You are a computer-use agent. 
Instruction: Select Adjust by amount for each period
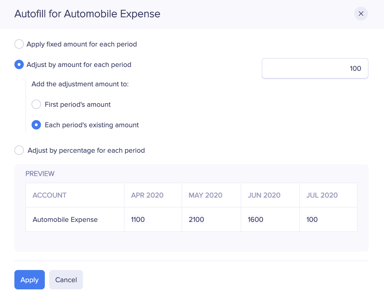(x=19, y=64)
